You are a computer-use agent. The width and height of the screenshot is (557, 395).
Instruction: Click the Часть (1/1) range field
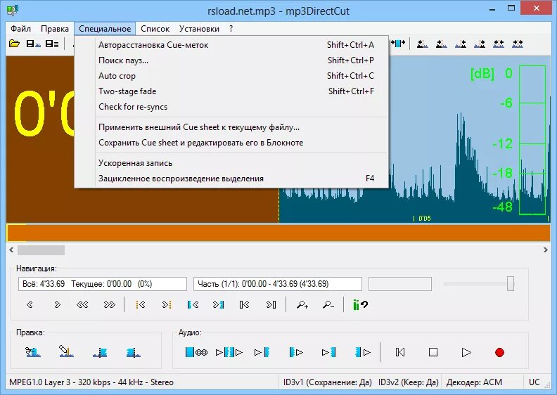[278, 284]
